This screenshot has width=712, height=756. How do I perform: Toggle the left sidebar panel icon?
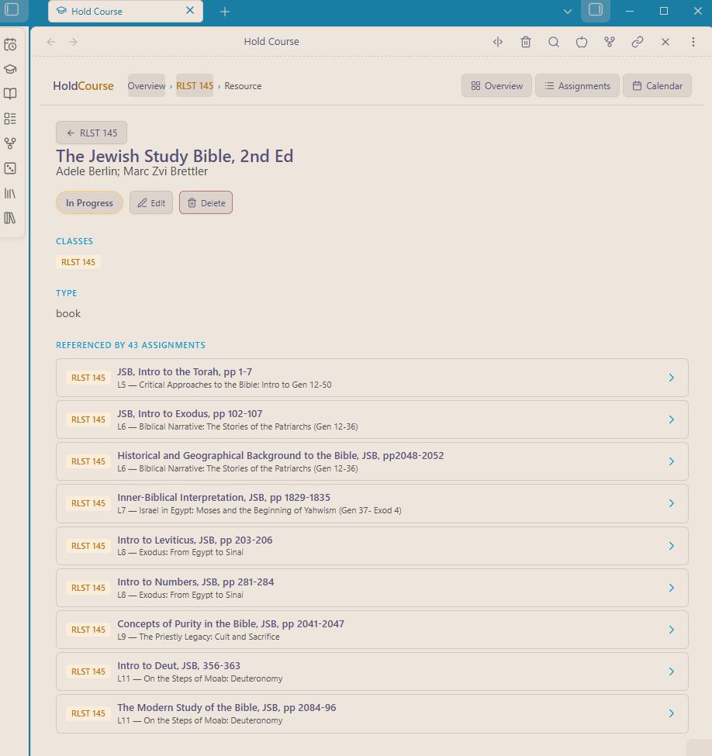tap(12, 9)
